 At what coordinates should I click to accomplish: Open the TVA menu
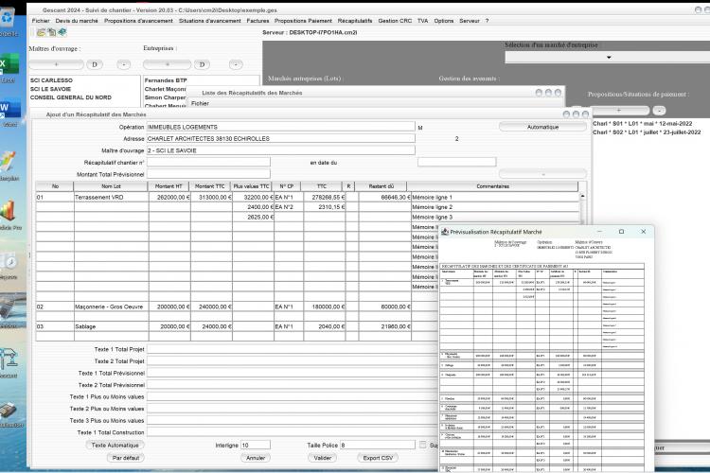(x=422, y=21)
